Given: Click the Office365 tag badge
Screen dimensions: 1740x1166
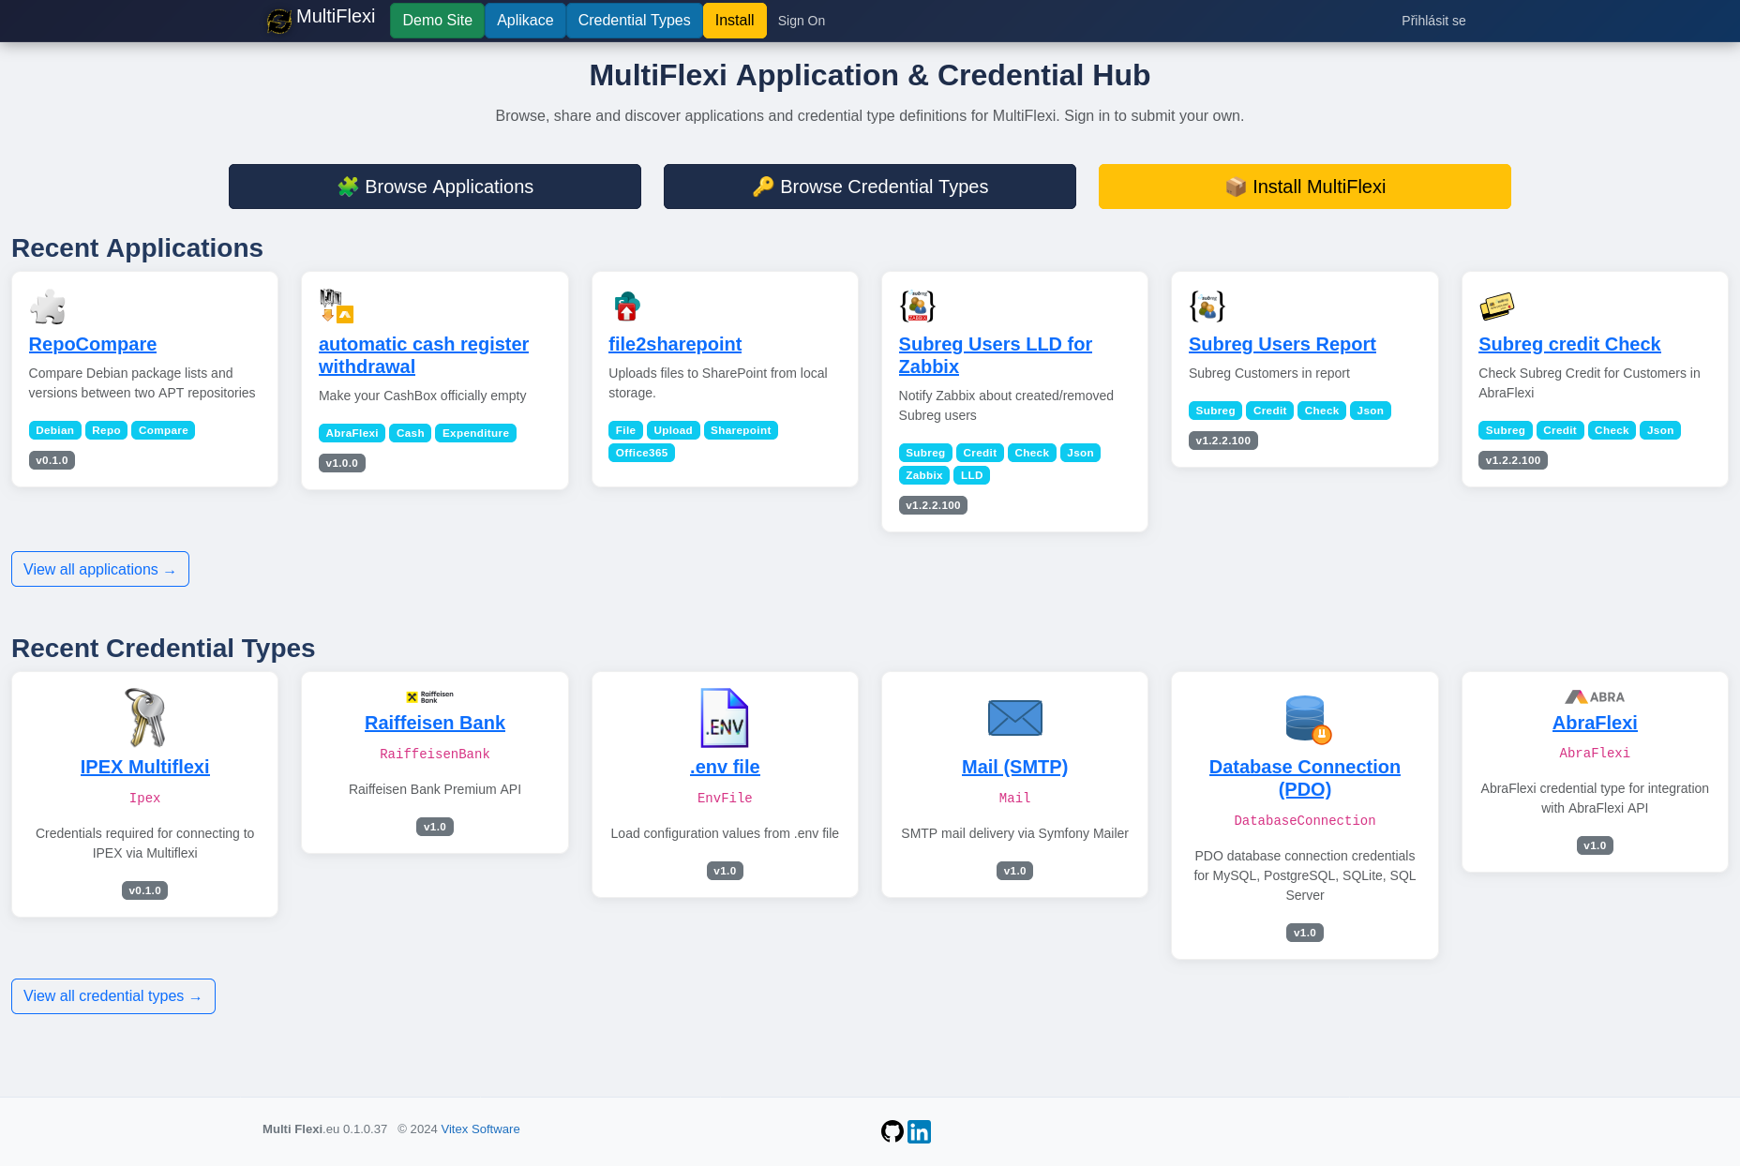Looking at the screenshot, I should click(x=642, y=453).
